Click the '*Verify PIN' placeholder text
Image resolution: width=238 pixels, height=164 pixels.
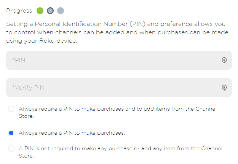click(x=29, y=88)
